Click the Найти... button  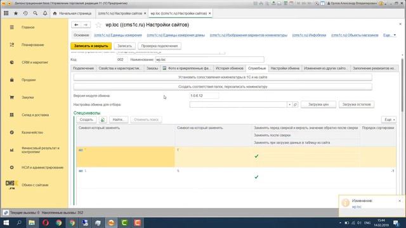click(x=119, y=120)
